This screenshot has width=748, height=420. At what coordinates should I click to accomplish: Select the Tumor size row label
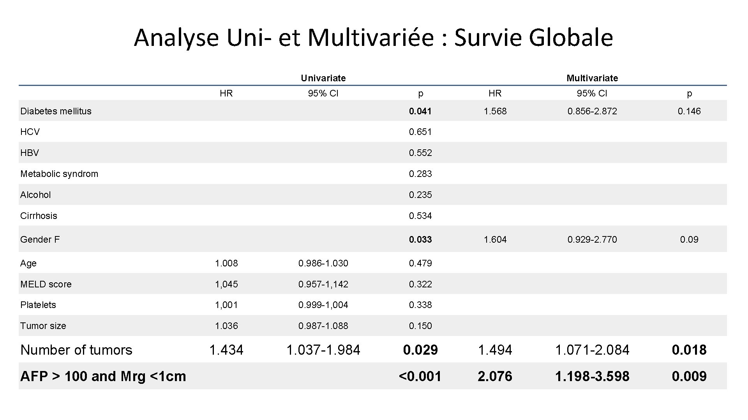pyautogui.click(x=43, y=326)
